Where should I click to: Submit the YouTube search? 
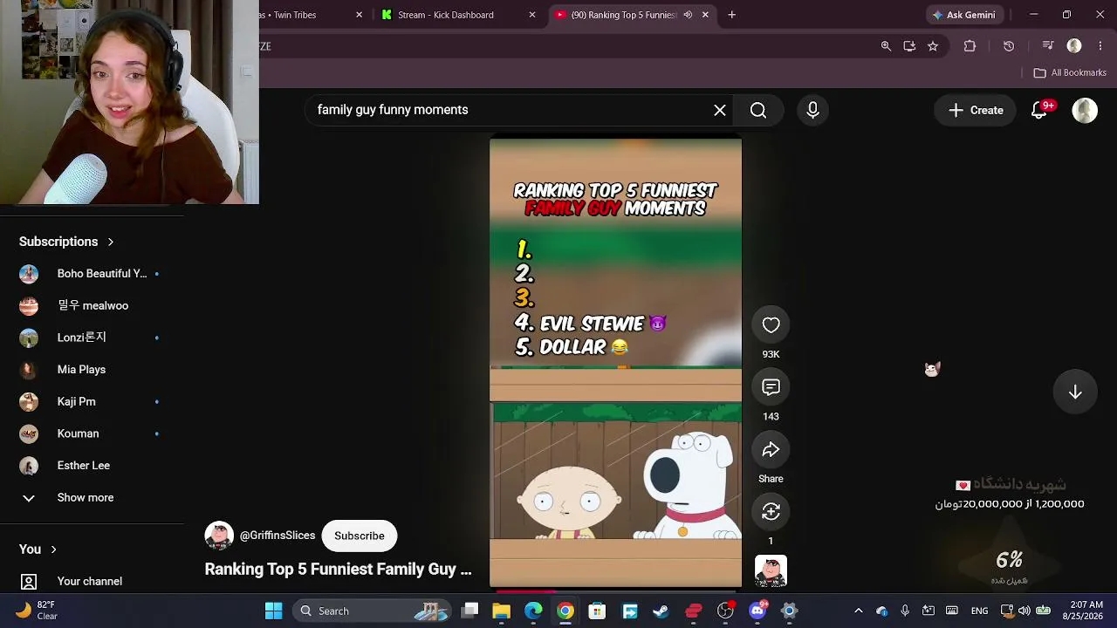(x=758, y=110)
